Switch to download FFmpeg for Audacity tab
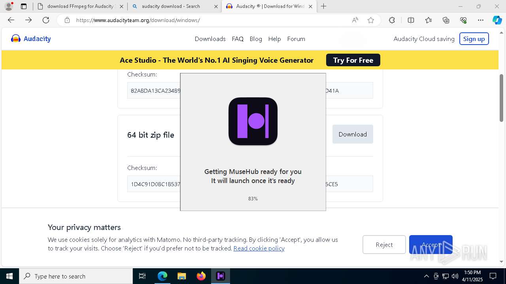This screenshot has height=284, width=506. point(81,6)
